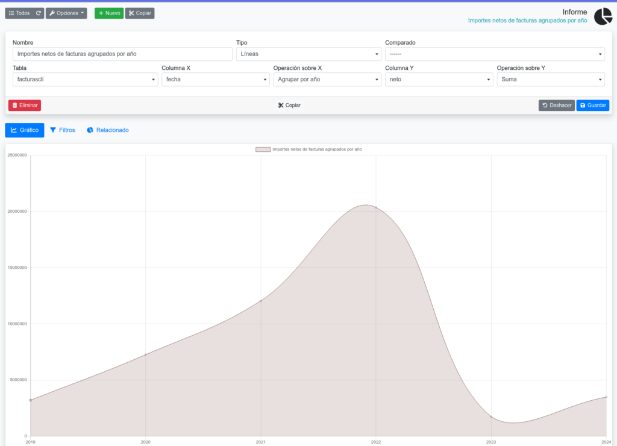The height and width of the screenshot is (446, 617).
Task: Click the report title link under Informe
Action: point(527,20)
